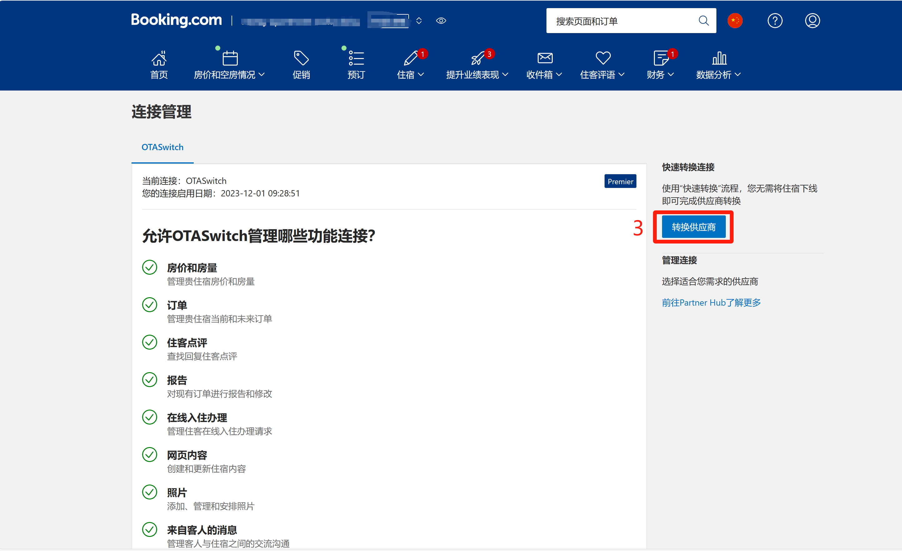This screenshot has width=902, height=551.
Task: Open 前往Partner Hub了解更多 link
Action: pyautogui.click(x=711, y=303)
